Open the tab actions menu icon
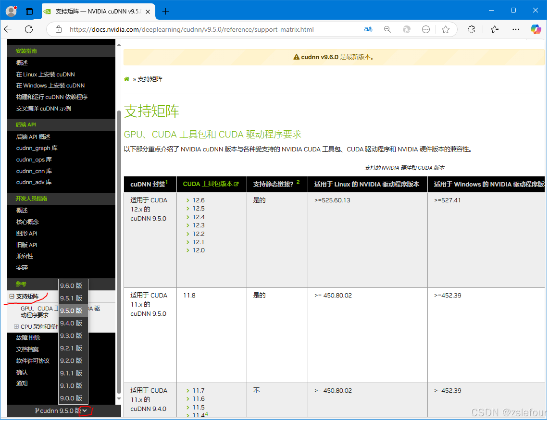This screenshot has width=549, height=422. point(29,12)
